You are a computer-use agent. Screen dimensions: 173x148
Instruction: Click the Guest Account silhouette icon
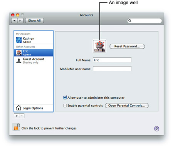(x=19, y=61)
